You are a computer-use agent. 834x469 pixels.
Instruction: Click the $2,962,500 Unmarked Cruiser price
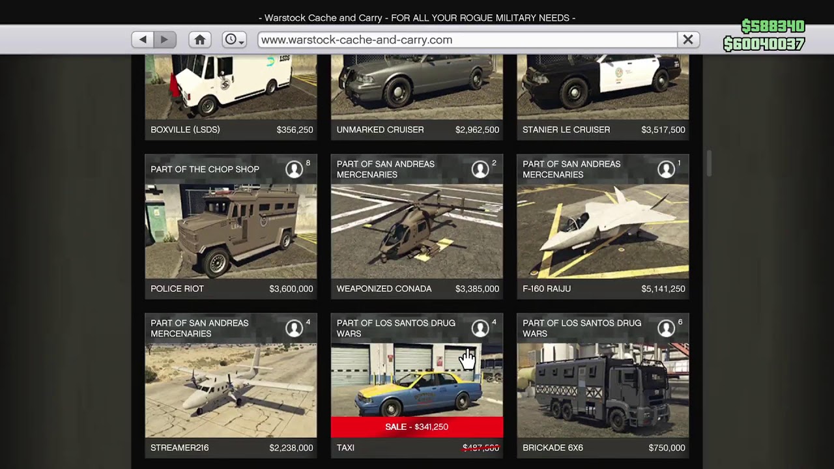coord(477,130)
